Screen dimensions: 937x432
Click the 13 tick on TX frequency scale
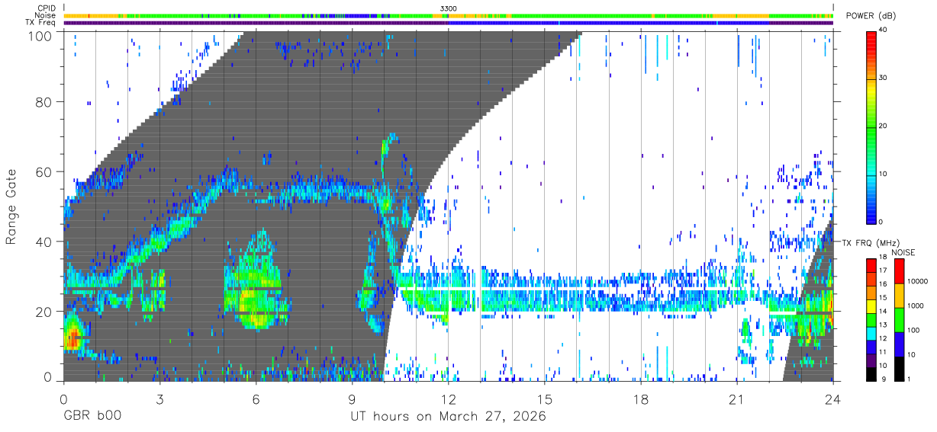point(884,326)
